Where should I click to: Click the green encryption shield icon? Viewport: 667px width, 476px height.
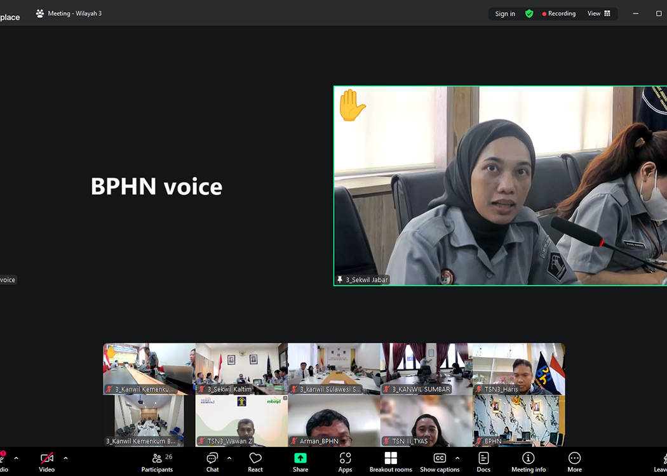tap(529, 13)
